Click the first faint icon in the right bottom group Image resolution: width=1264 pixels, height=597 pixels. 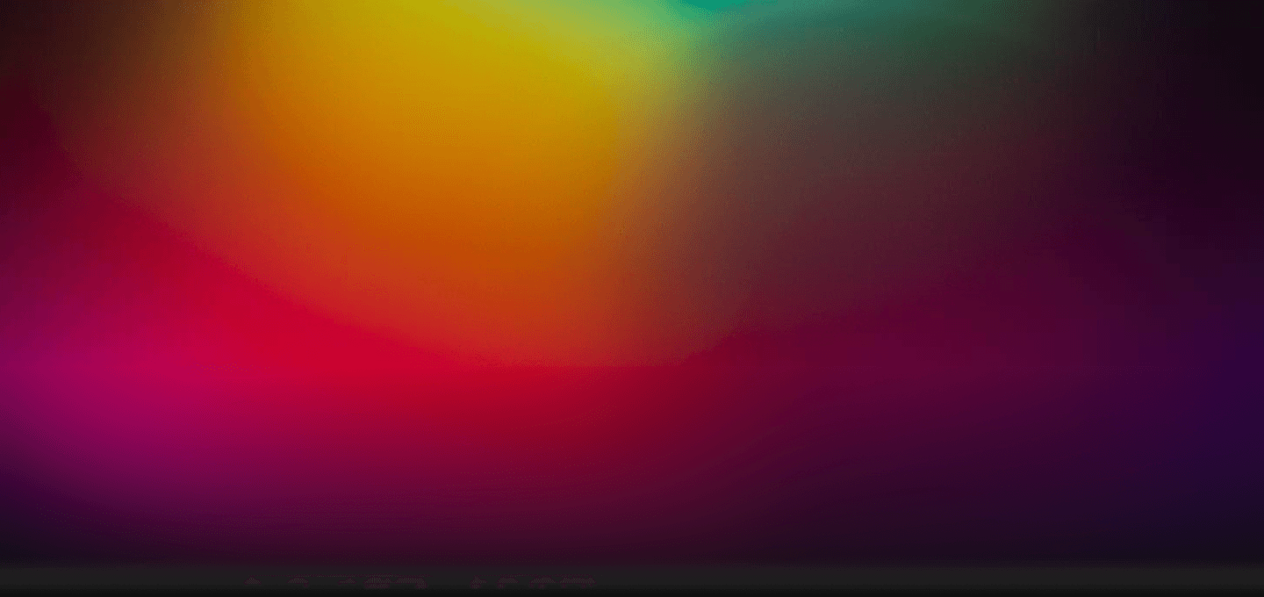pos(477,581)
